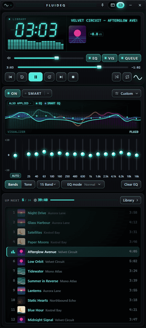Expand the 15 Band selector
Image resolution: width=146 pixels, height=328 pixels.
tap(48, 185)
